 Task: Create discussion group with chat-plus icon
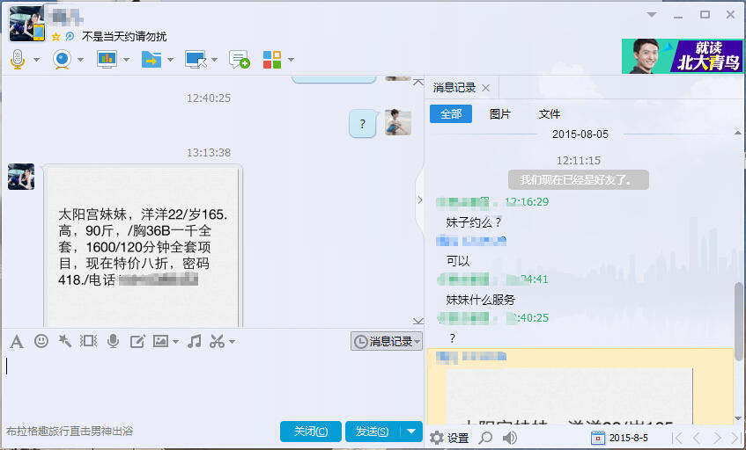240,60
